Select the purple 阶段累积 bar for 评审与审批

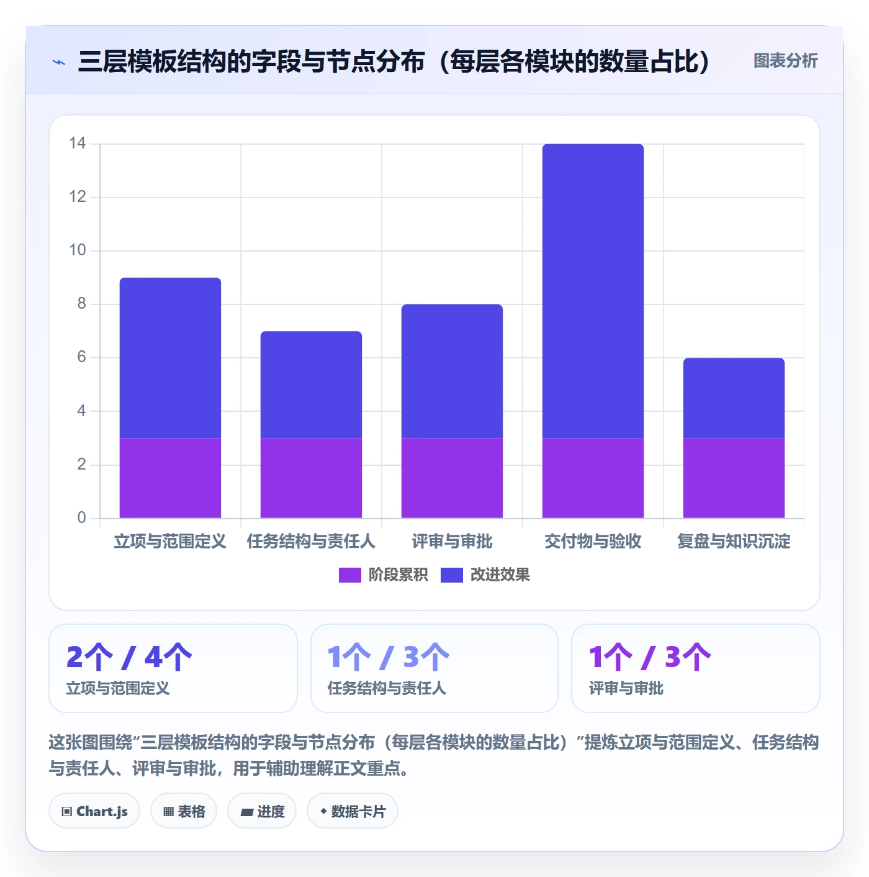[x=452, y=478]
